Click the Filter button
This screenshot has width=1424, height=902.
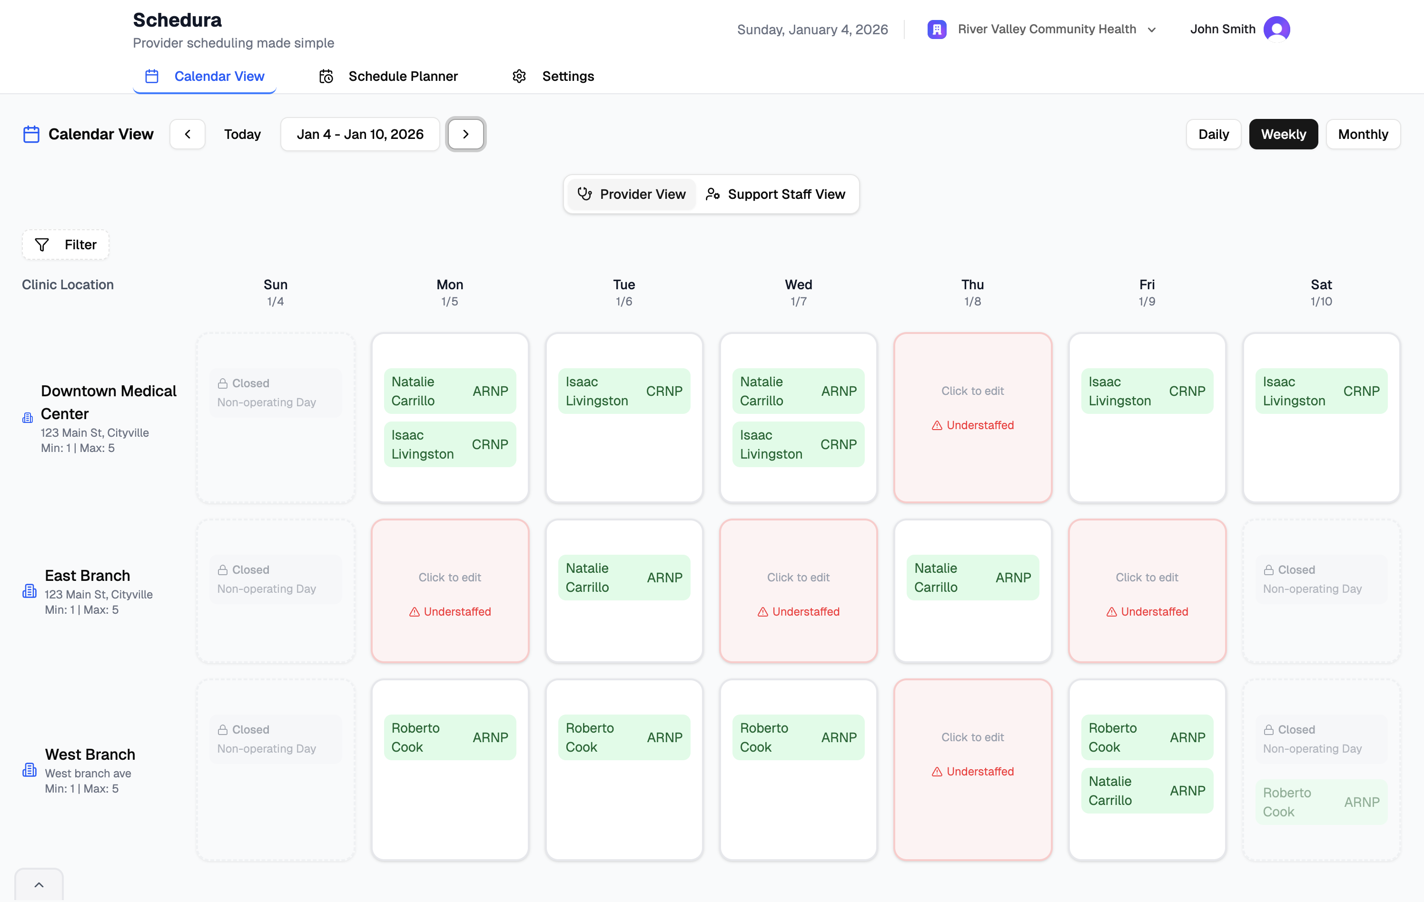click(x=66, y=245)
